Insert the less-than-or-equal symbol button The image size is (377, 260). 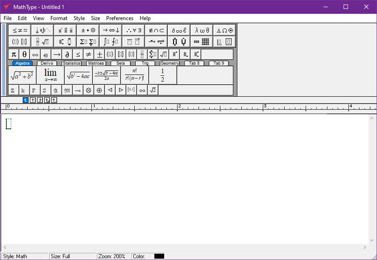coord(78,54)
